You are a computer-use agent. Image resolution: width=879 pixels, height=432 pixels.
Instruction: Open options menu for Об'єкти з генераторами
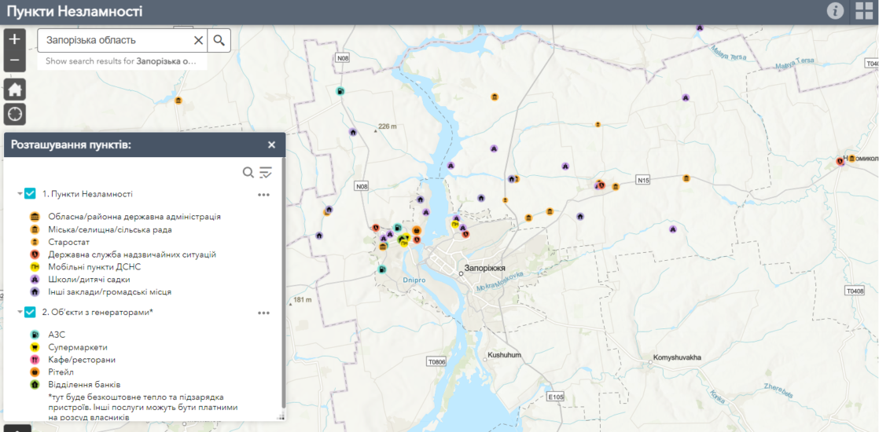263,313
